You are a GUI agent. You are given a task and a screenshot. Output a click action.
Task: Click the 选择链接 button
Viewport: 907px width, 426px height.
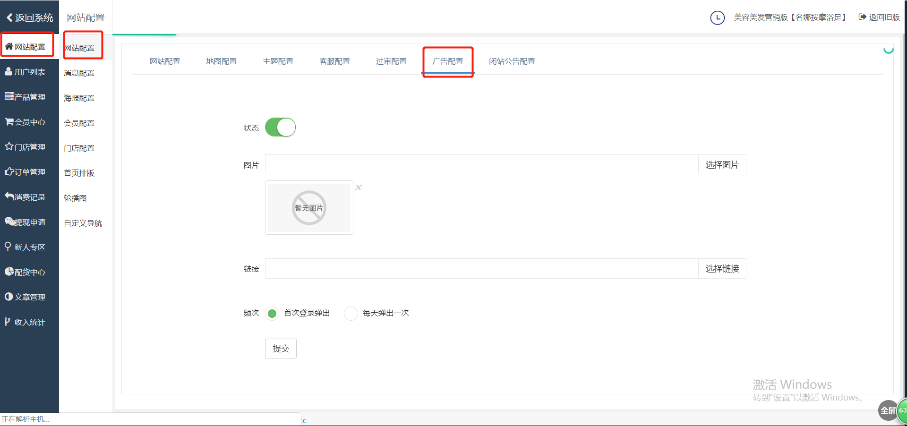tap(722, 268)
